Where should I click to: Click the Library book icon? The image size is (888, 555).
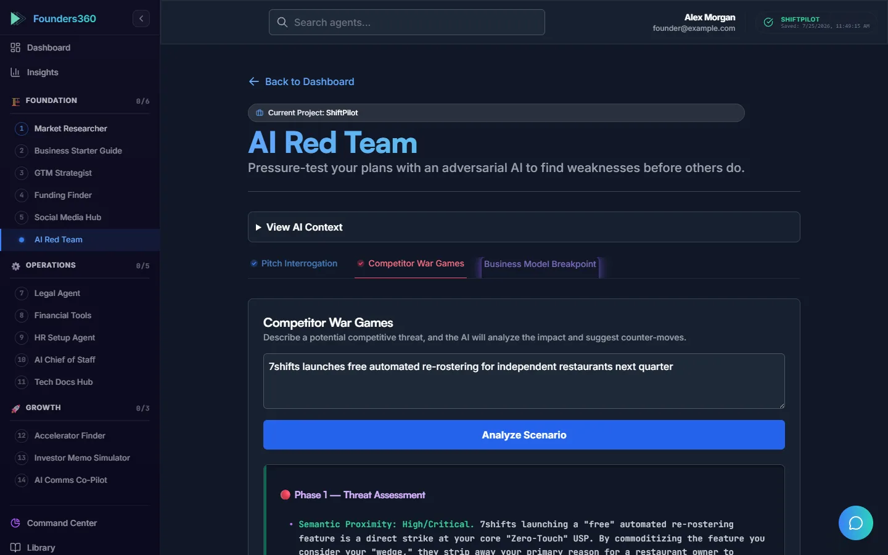15,548
